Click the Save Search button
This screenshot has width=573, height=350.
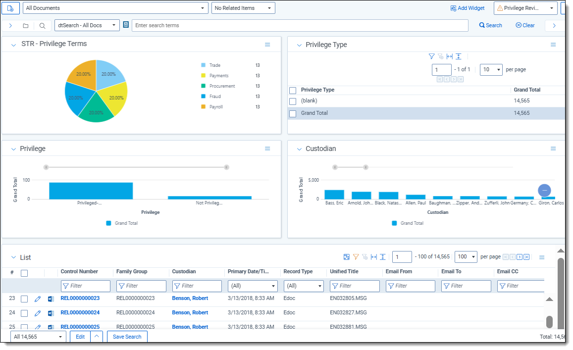click(x=127, y=337)
